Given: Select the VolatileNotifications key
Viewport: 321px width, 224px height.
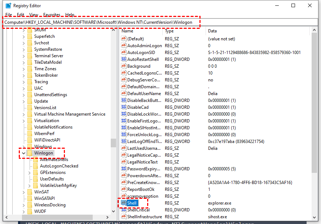Looking at the screenshot, I should click(53, 127).
